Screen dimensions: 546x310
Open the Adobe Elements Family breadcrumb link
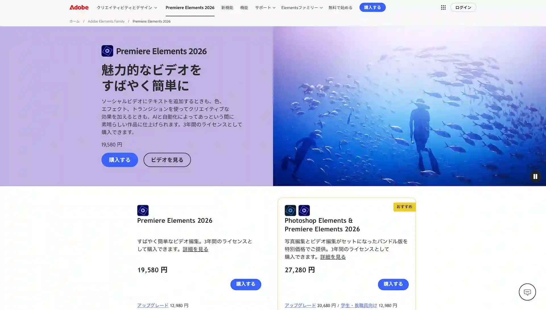click(106, 21)
